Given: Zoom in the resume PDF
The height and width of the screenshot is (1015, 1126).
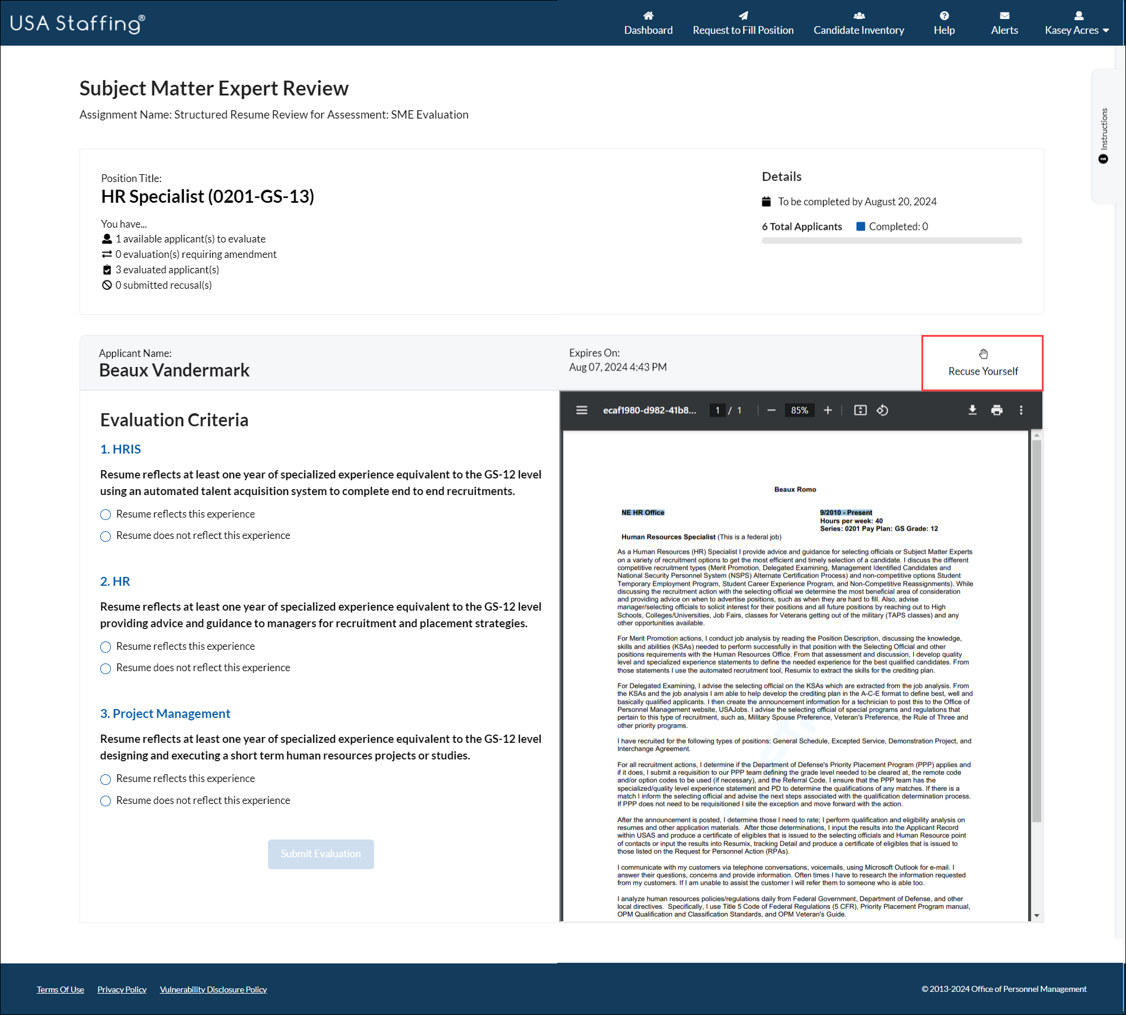Looking at the screenshot, I should 828,410.
